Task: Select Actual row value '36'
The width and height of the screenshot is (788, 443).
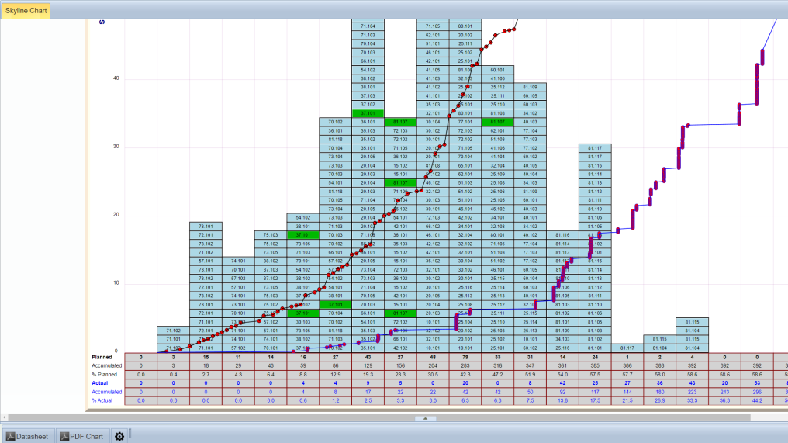Action: [659, 383]
